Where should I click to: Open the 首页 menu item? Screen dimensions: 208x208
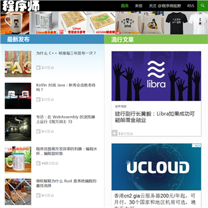tap(125, 6)
